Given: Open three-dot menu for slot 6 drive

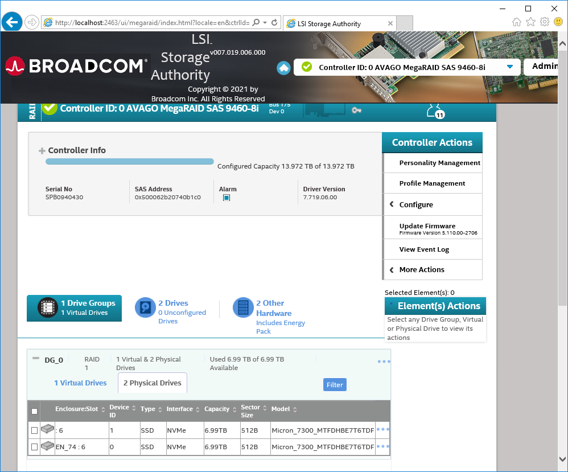Looking at the screenshot, I should tap(382, 429).
